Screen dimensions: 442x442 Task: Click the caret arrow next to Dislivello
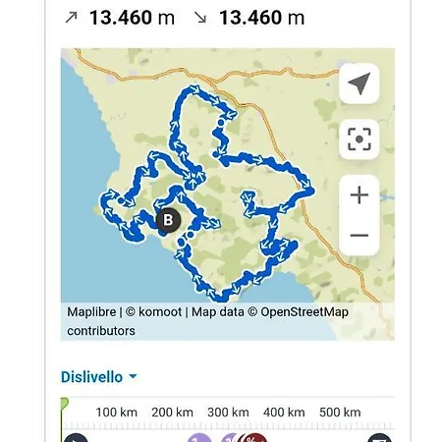click(133, 376)
